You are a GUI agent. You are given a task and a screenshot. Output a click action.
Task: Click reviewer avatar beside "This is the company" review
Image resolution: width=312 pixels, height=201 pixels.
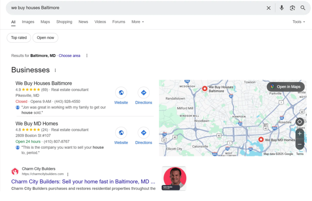coord(17,148)
